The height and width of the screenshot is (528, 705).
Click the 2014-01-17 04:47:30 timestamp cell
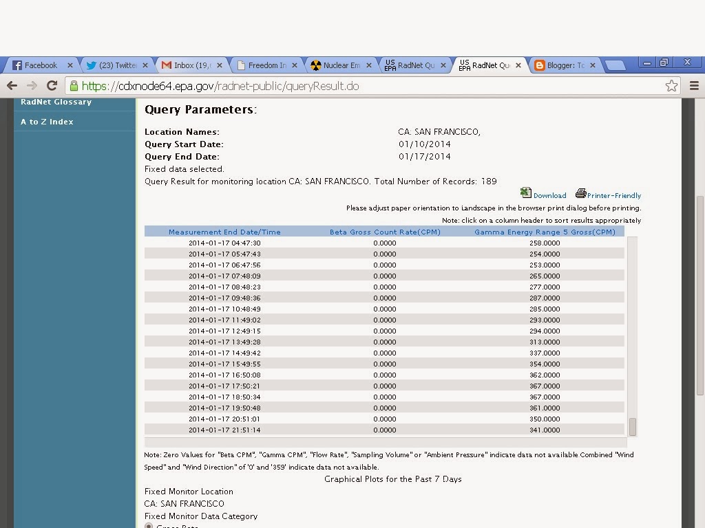pos(224,243)
